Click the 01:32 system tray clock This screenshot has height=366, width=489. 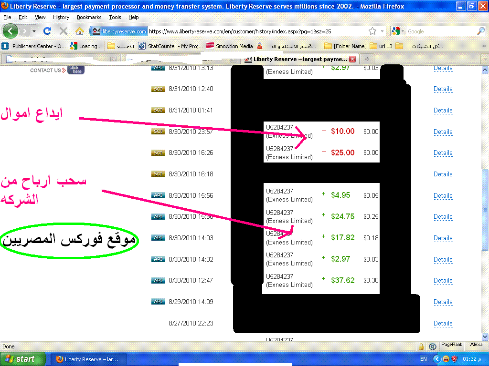coord(471,359)
